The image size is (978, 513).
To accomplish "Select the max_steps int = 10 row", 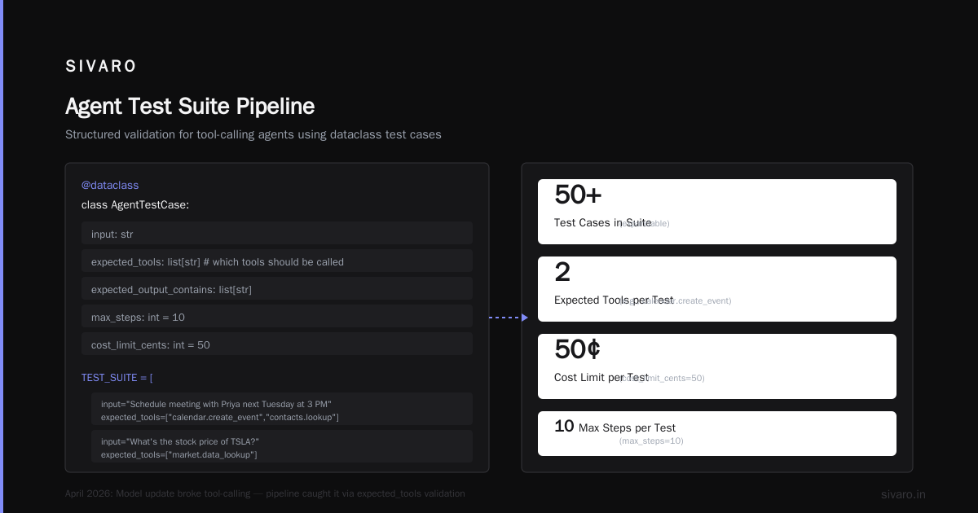I will (x=277, y=316).
